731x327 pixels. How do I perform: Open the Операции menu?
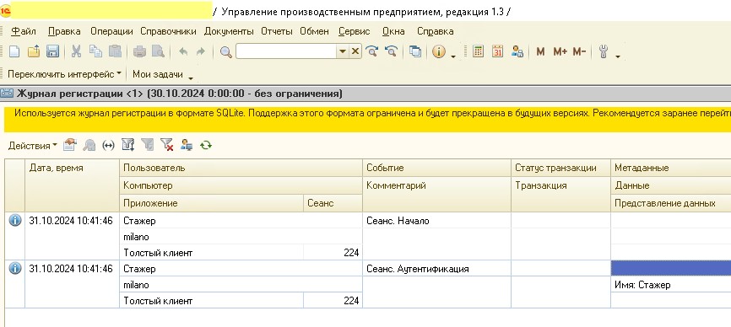point(112,31)
